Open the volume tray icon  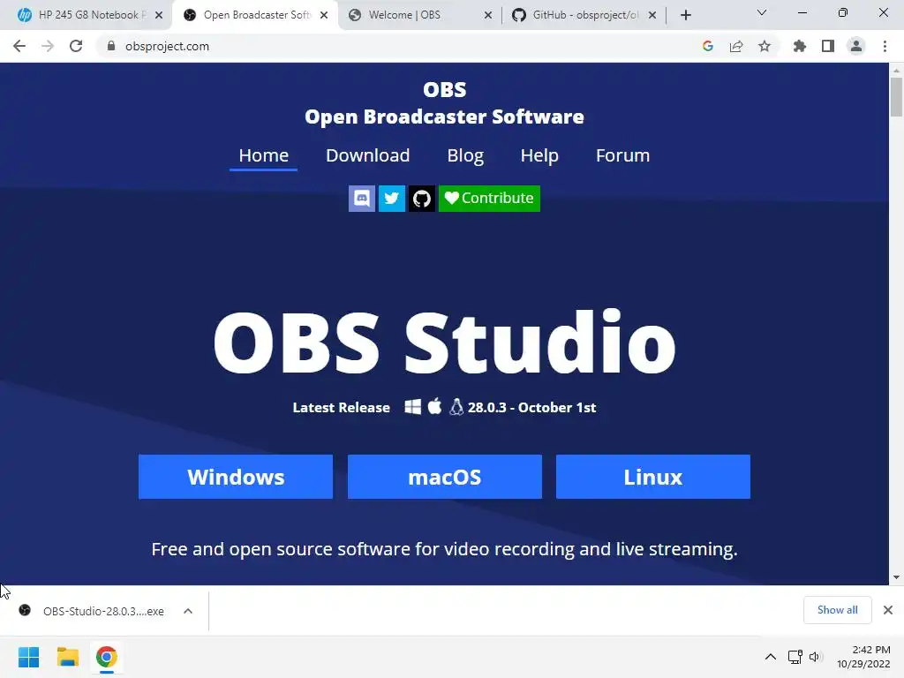click(814, 657)
